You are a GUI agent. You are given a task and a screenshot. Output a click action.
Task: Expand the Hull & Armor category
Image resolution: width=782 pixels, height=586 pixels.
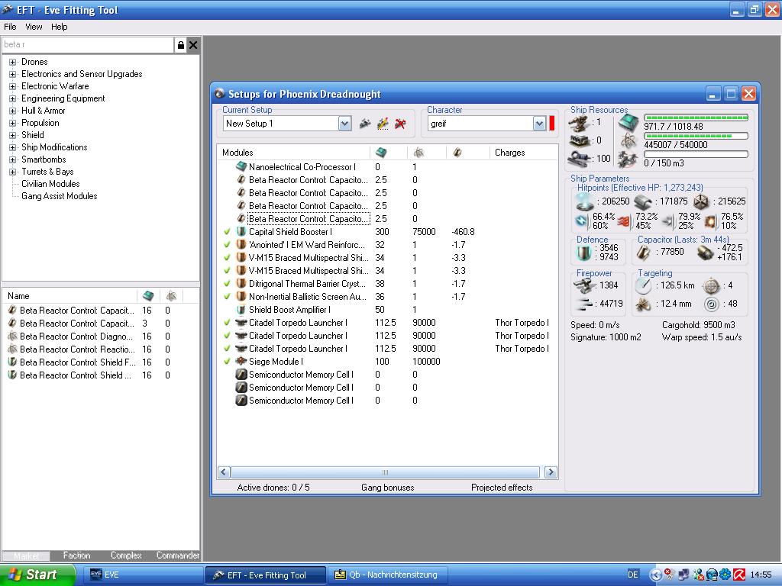coord(12,111)
